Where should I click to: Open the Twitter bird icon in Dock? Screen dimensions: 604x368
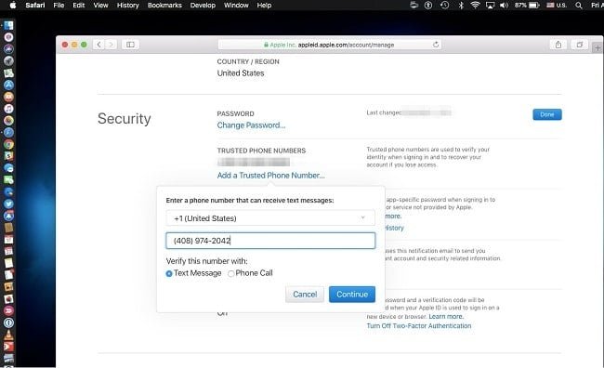tap(8, 204)
